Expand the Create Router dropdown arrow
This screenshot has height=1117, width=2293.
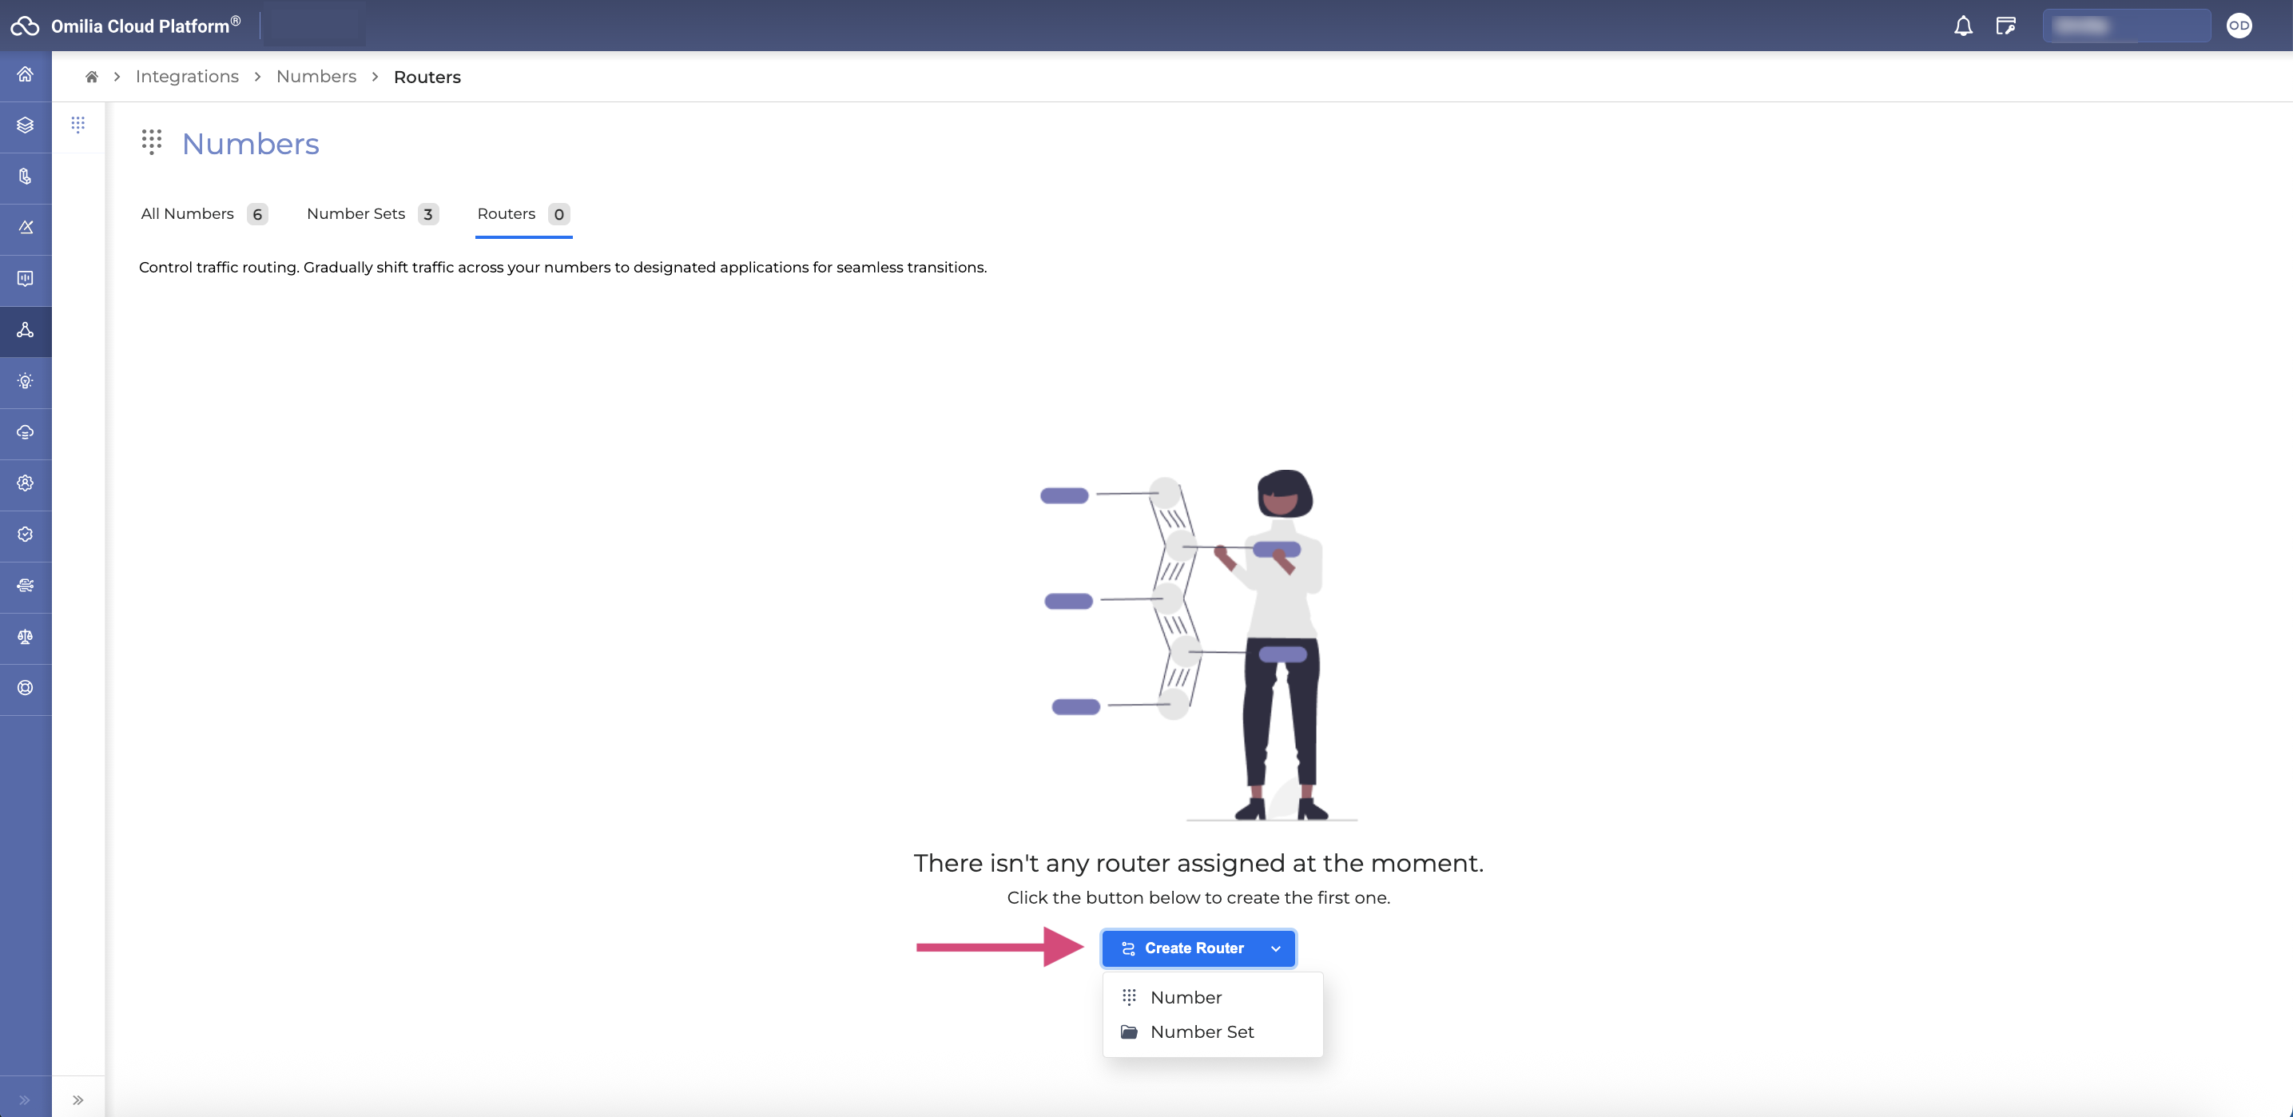coord(1276,948)
